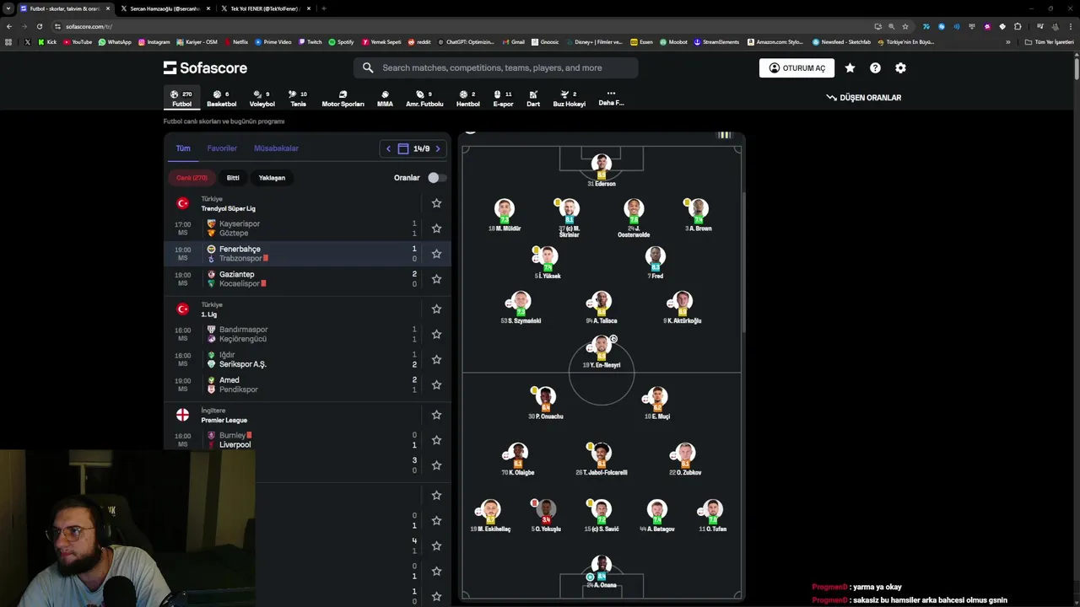Filter matches by Yaklaşan

[x=272, y=178]
